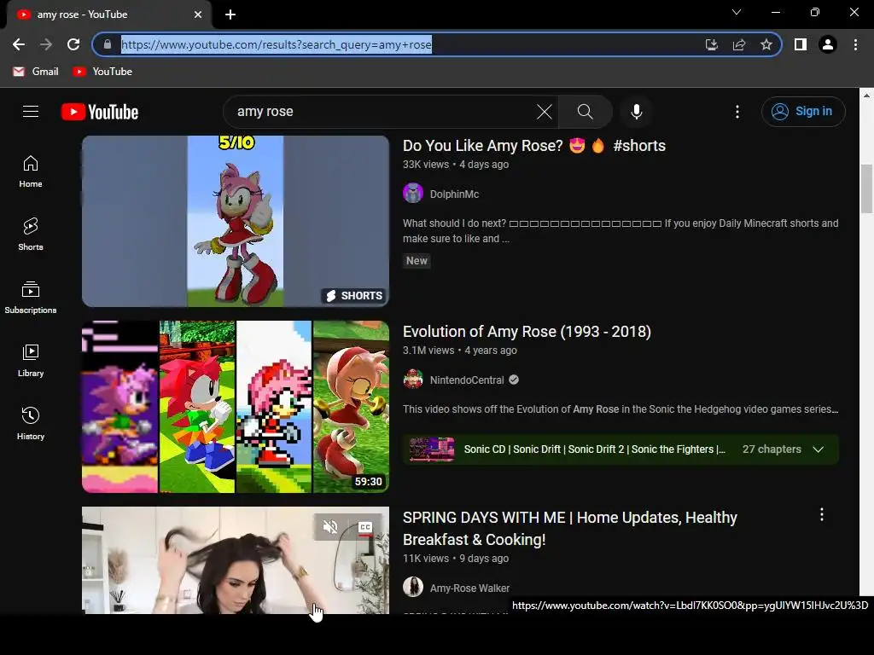Image resolution: width=874 pixels, height=655 pixels.
Task: Bookmark this page with the star icon
Action: tap(766, 44)
